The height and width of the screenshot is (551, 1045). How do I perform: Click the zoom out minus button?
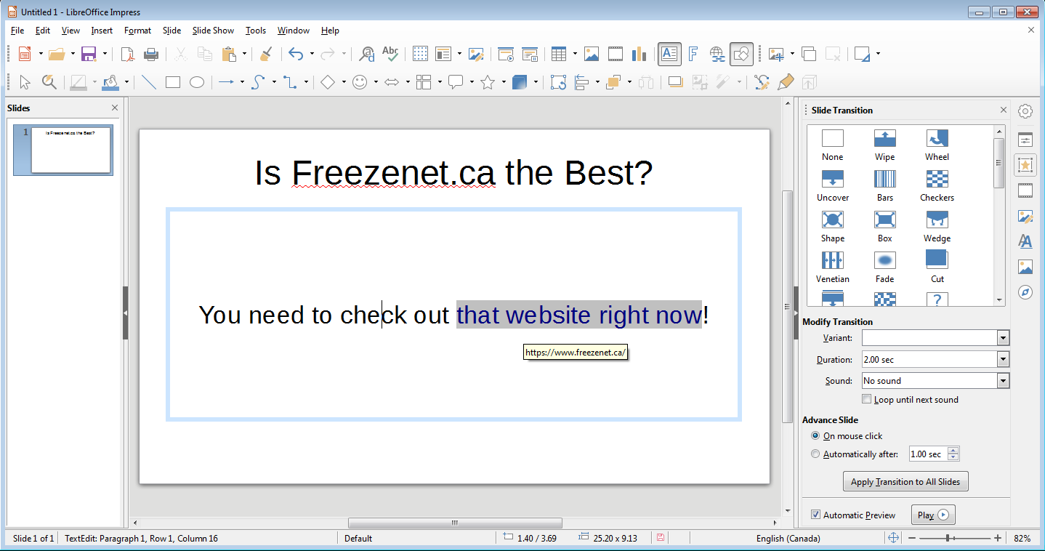point(912,538)
